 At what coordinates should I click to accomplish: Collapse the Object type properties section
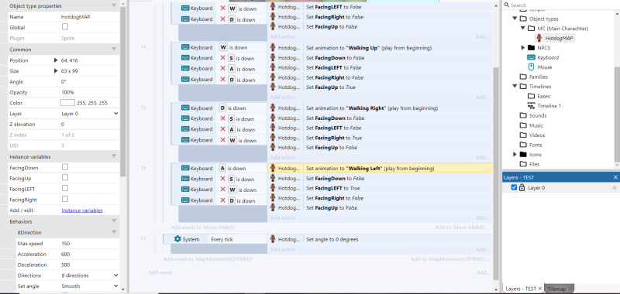click(x=114, y=6)
